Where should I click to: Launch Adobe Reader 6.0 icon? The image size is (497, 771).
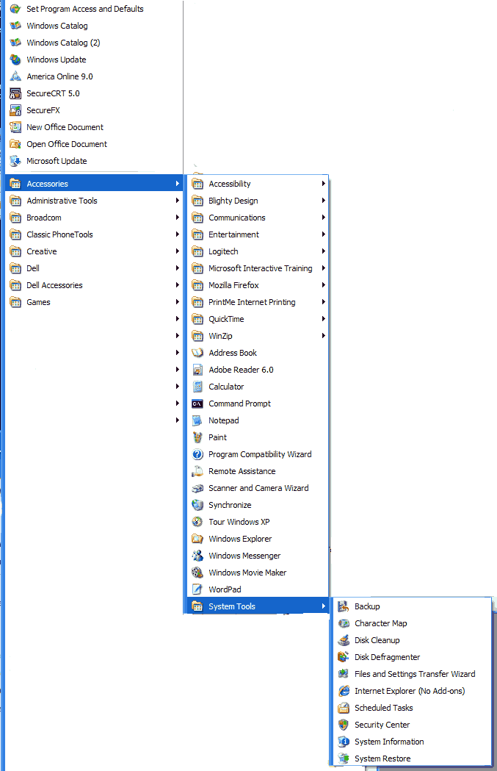pos(197,370)
